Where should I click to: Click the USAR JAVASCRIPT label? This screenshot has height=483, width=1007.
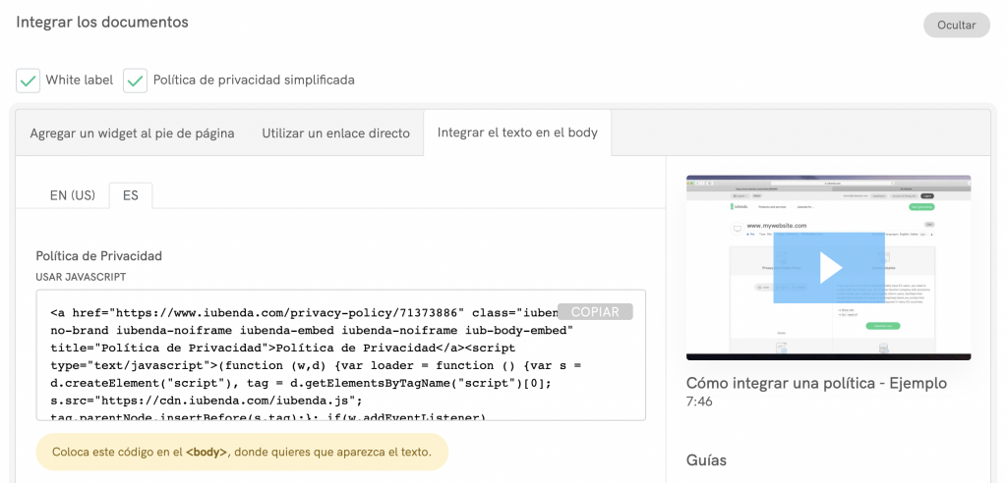coord(81,277)
